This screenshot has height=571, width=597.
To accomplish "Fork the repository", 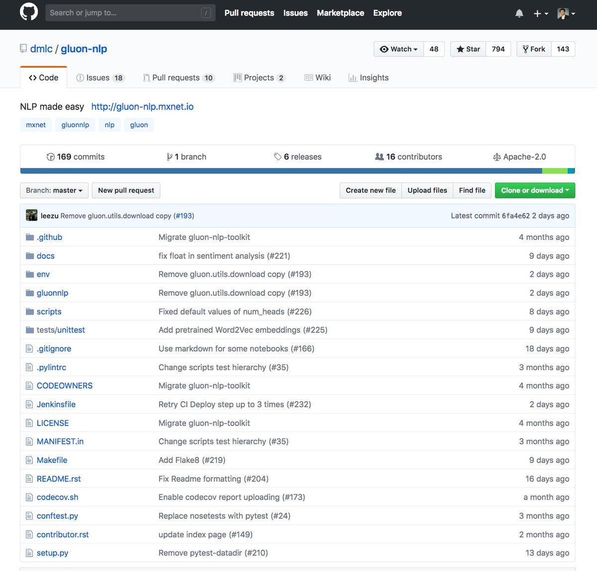I will pyautogui.click(x=534, y=49).
